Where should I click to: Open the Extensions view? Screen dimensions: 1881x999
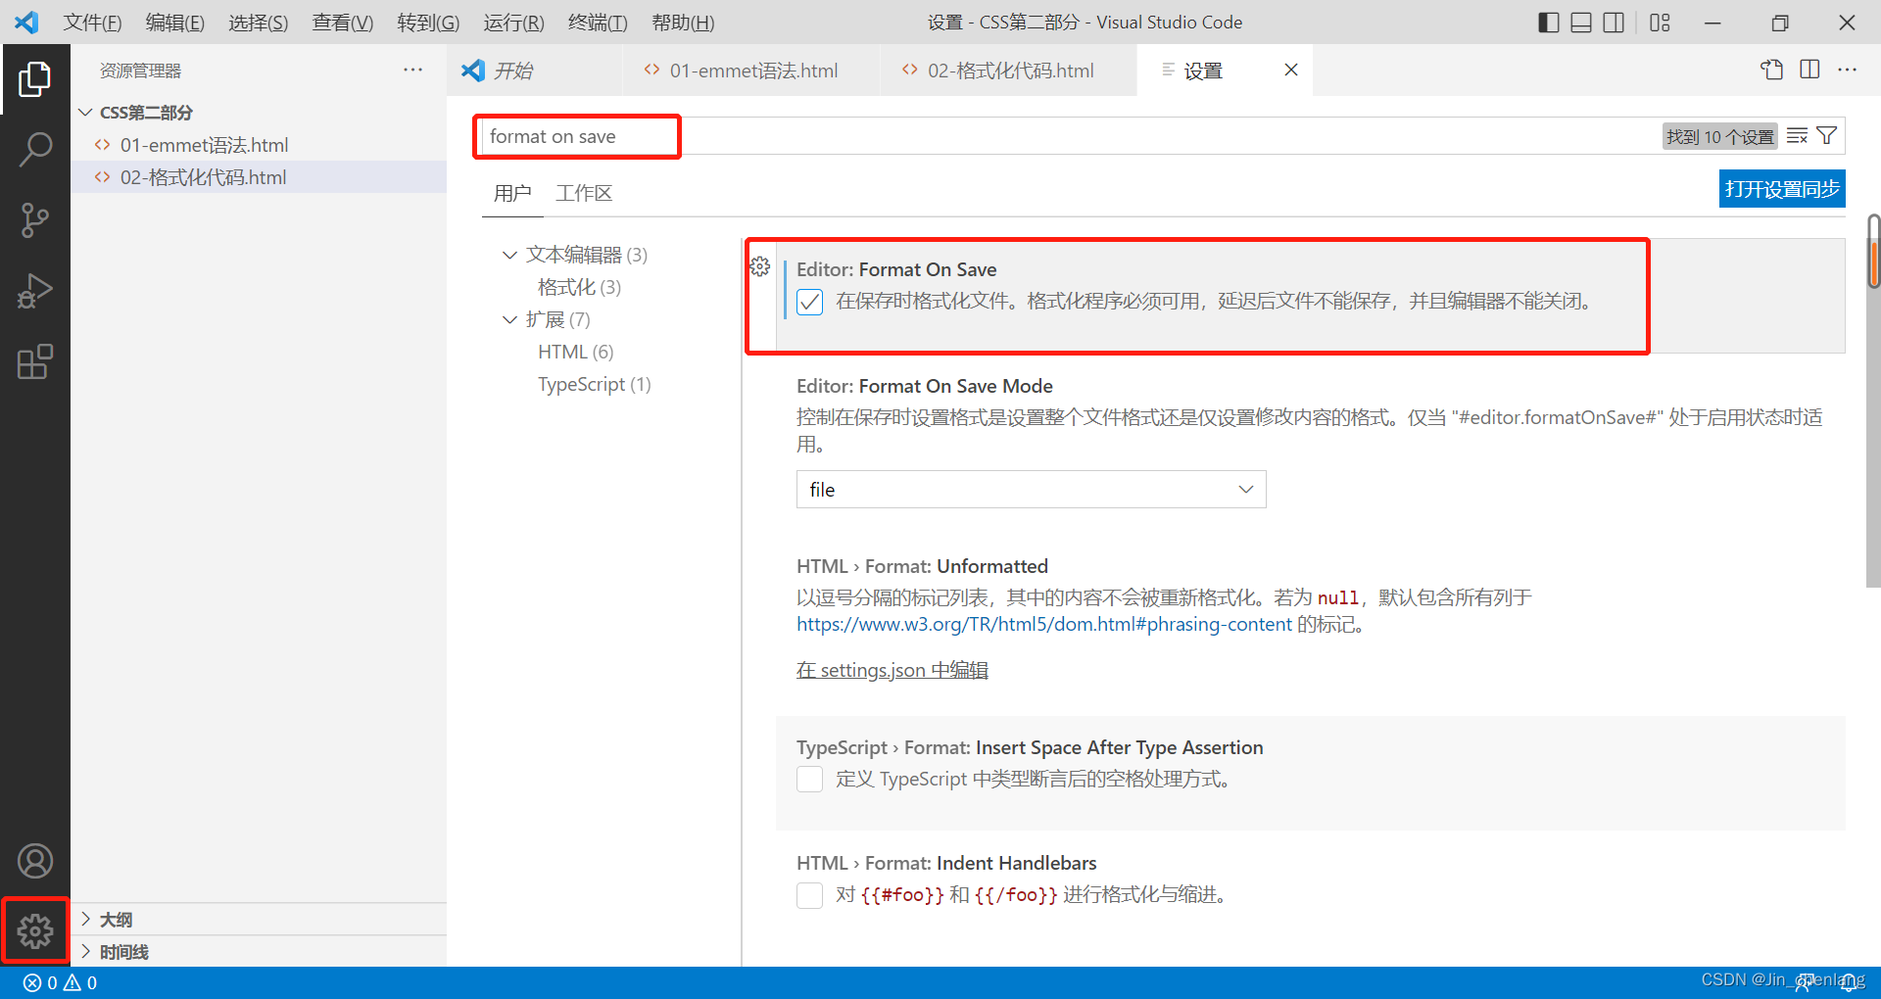tap(34, 361)
